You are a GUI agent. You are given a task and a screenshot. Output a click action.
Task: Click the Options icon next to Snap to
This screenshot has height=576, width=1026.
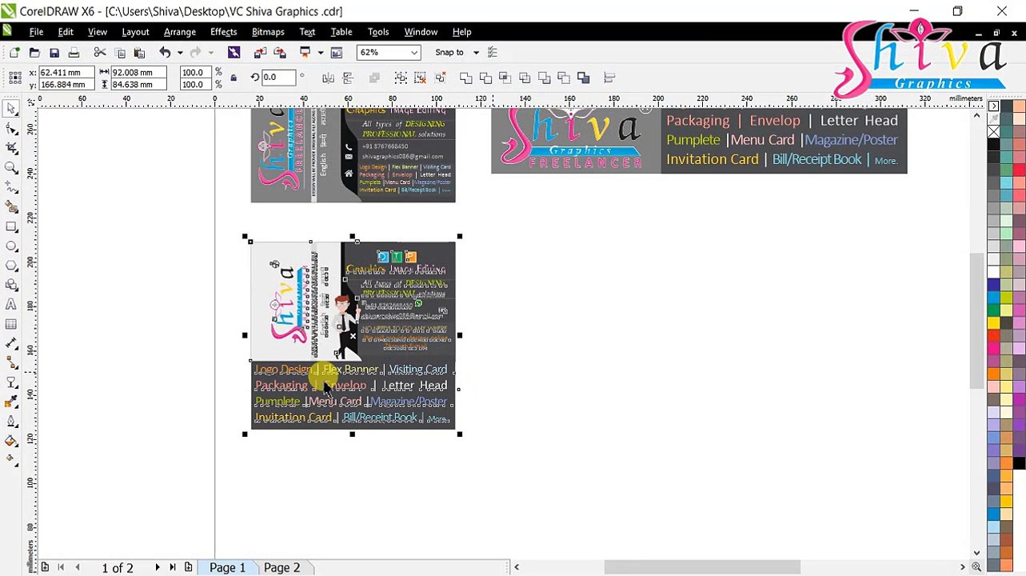click(x=493, y=53)
